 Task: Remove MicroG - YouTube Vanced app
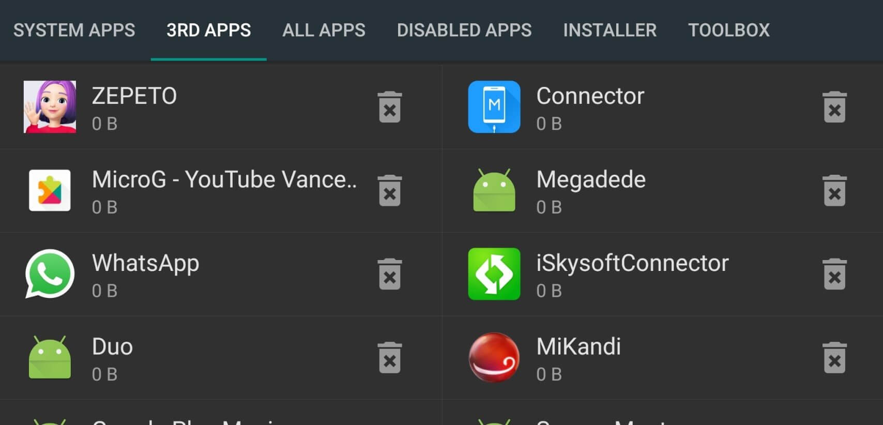[x=390, y=190]
